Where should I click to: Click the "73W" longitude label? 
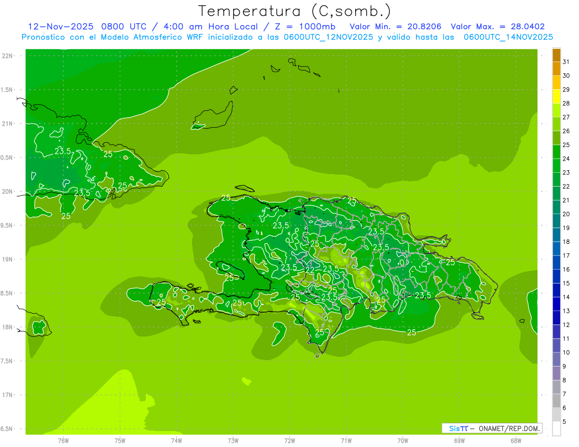pos(233,440)
